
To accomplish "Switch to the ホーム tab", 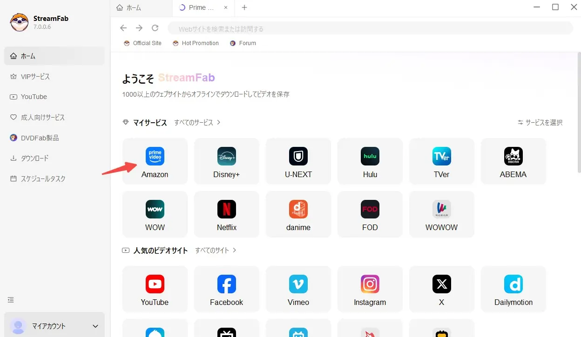I will tap(141, 8).
